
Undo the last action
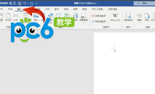pos(25,4)
